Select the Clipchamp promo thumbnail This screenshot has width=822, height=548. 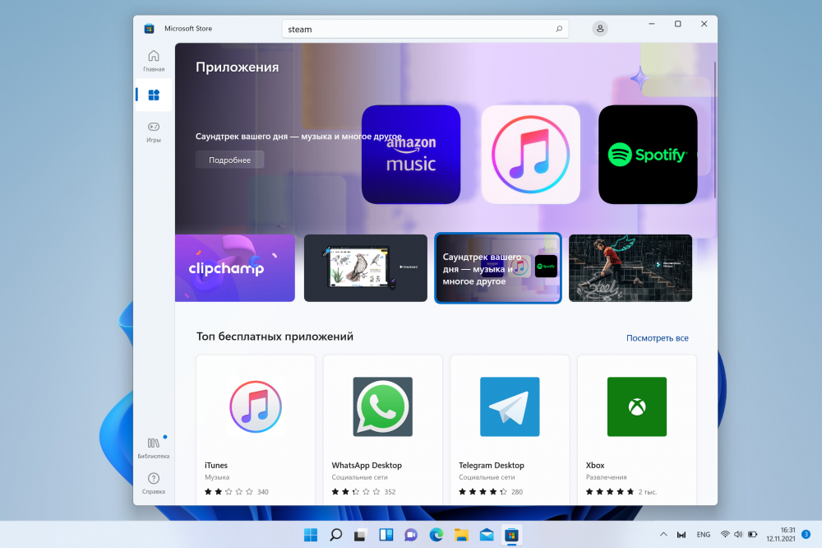(x=235, y=268)
